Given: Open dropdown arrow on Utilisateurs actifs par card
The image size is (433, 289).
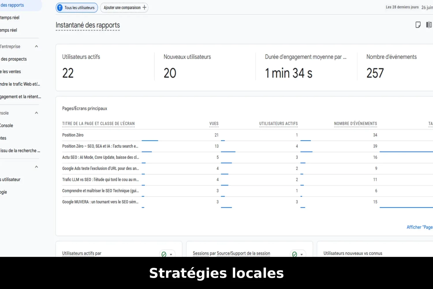Looking at the screenshot, I should 171,254.
